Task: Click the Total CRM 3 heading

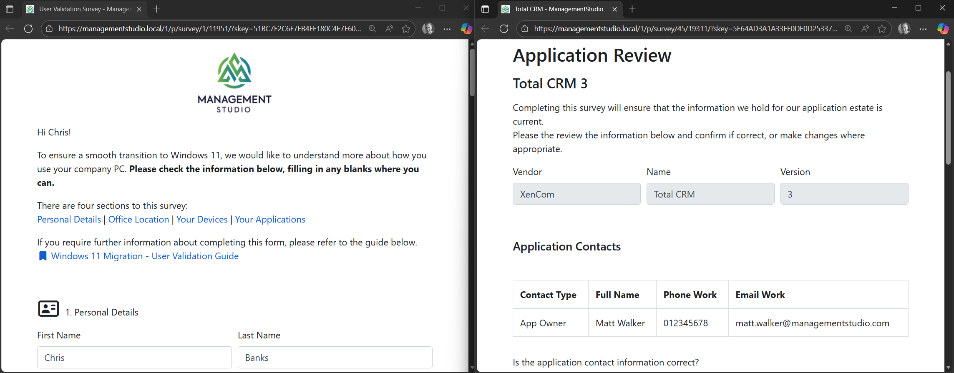Action: [550, 83]
